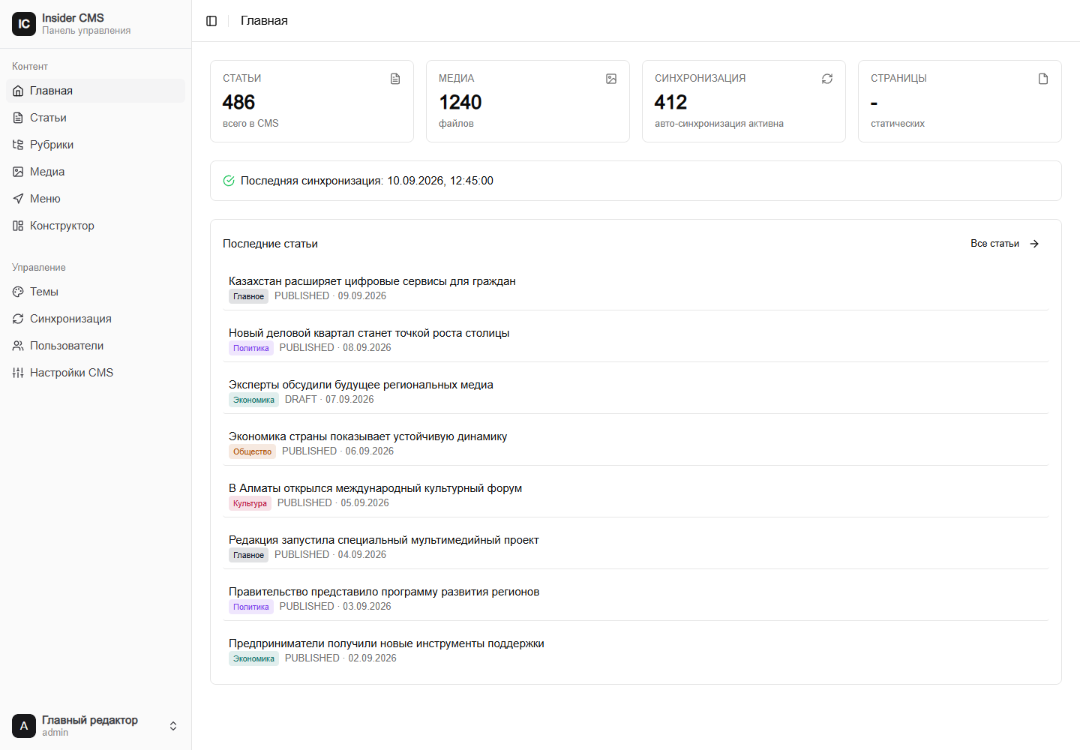Toggle the sidebar panel icon

pyautogui.click(x=211, y=21)
